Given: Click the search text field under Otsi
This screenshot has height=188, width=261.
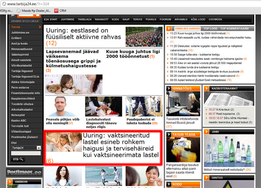Looking at the screenshot, I should pos(27,153).
